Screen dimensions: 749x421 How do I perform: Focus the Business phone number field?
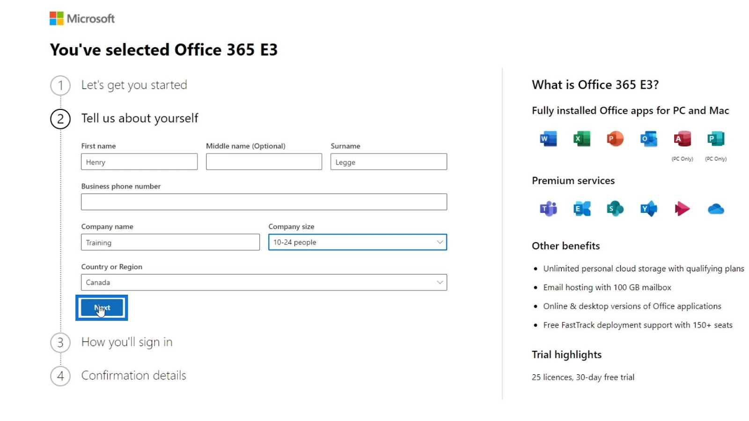264,202
